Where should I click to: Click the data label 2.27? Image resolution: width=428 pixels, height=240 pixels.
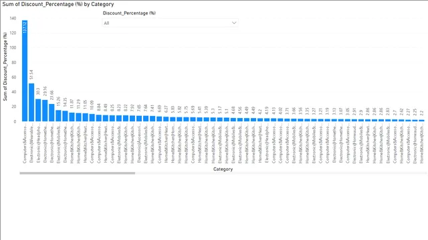click(408, 113)
